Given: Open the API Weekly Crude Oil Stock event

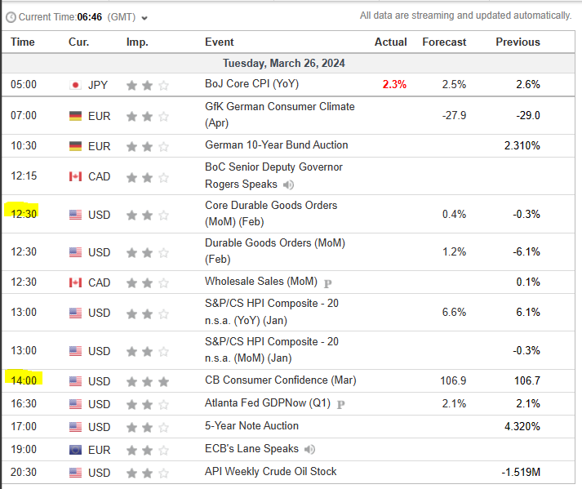Looking at the screenshot, I should coord(270,471).
